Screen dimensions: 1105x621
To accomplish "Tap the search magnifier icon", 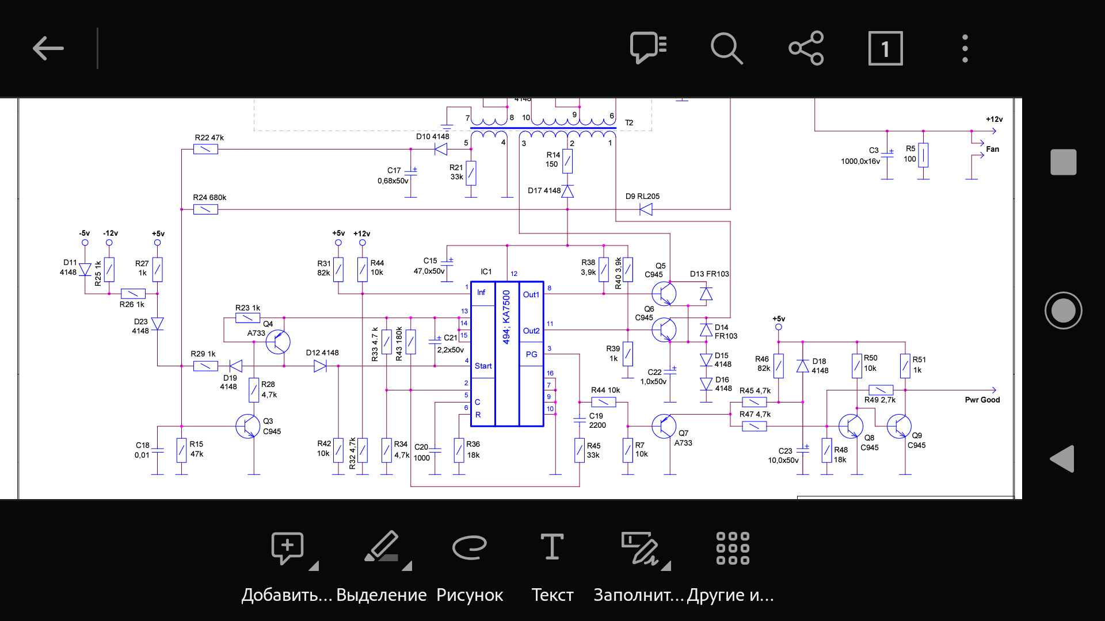I will click(726, 48).
